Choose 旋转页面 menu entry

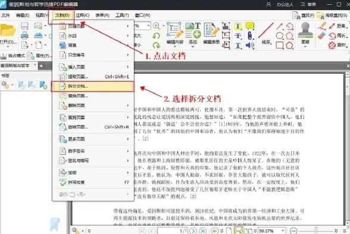point(93,127)
